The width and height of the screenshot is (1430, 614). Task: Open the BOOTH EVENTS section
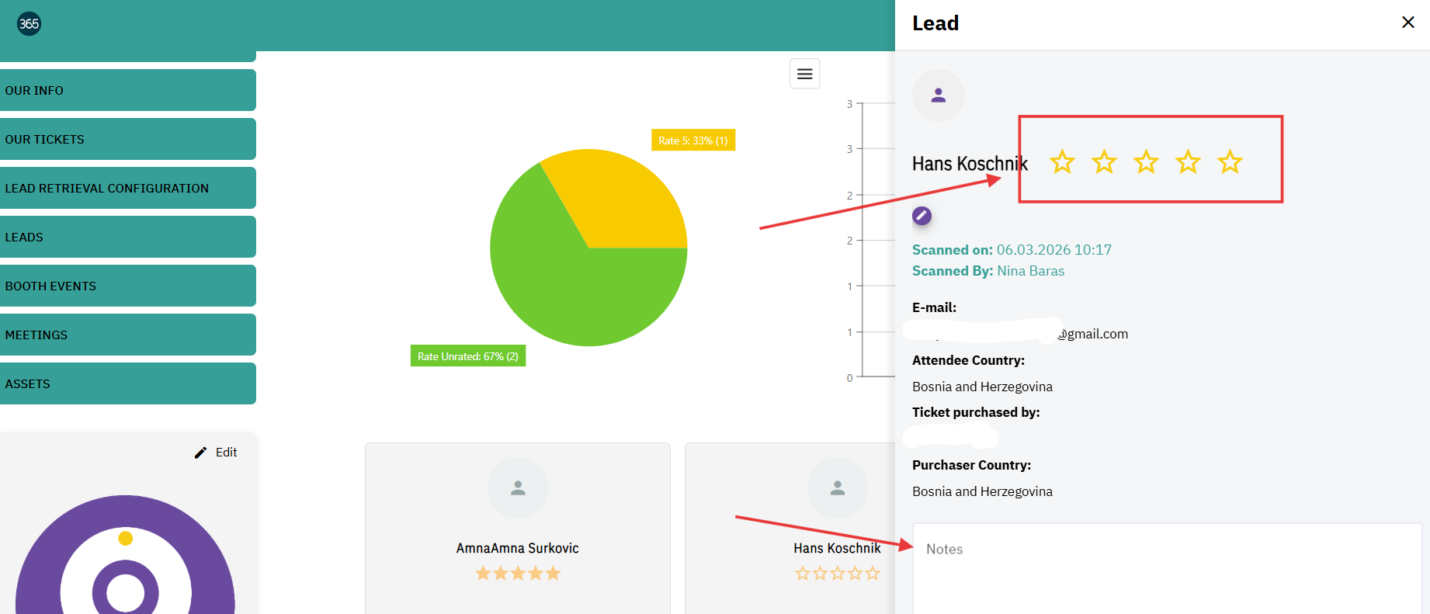(x=128, y=286)
